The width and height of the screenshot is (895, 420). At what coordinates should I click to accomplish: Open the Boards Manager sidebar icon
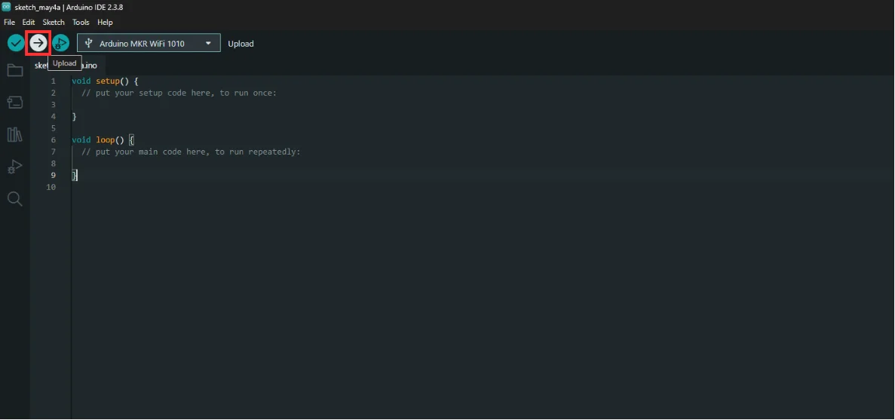click(15, 103)
